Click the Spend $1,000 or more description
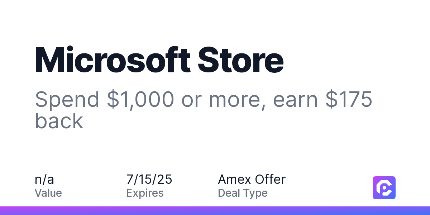This screenshot has width=430, height=215. (204, 110)
